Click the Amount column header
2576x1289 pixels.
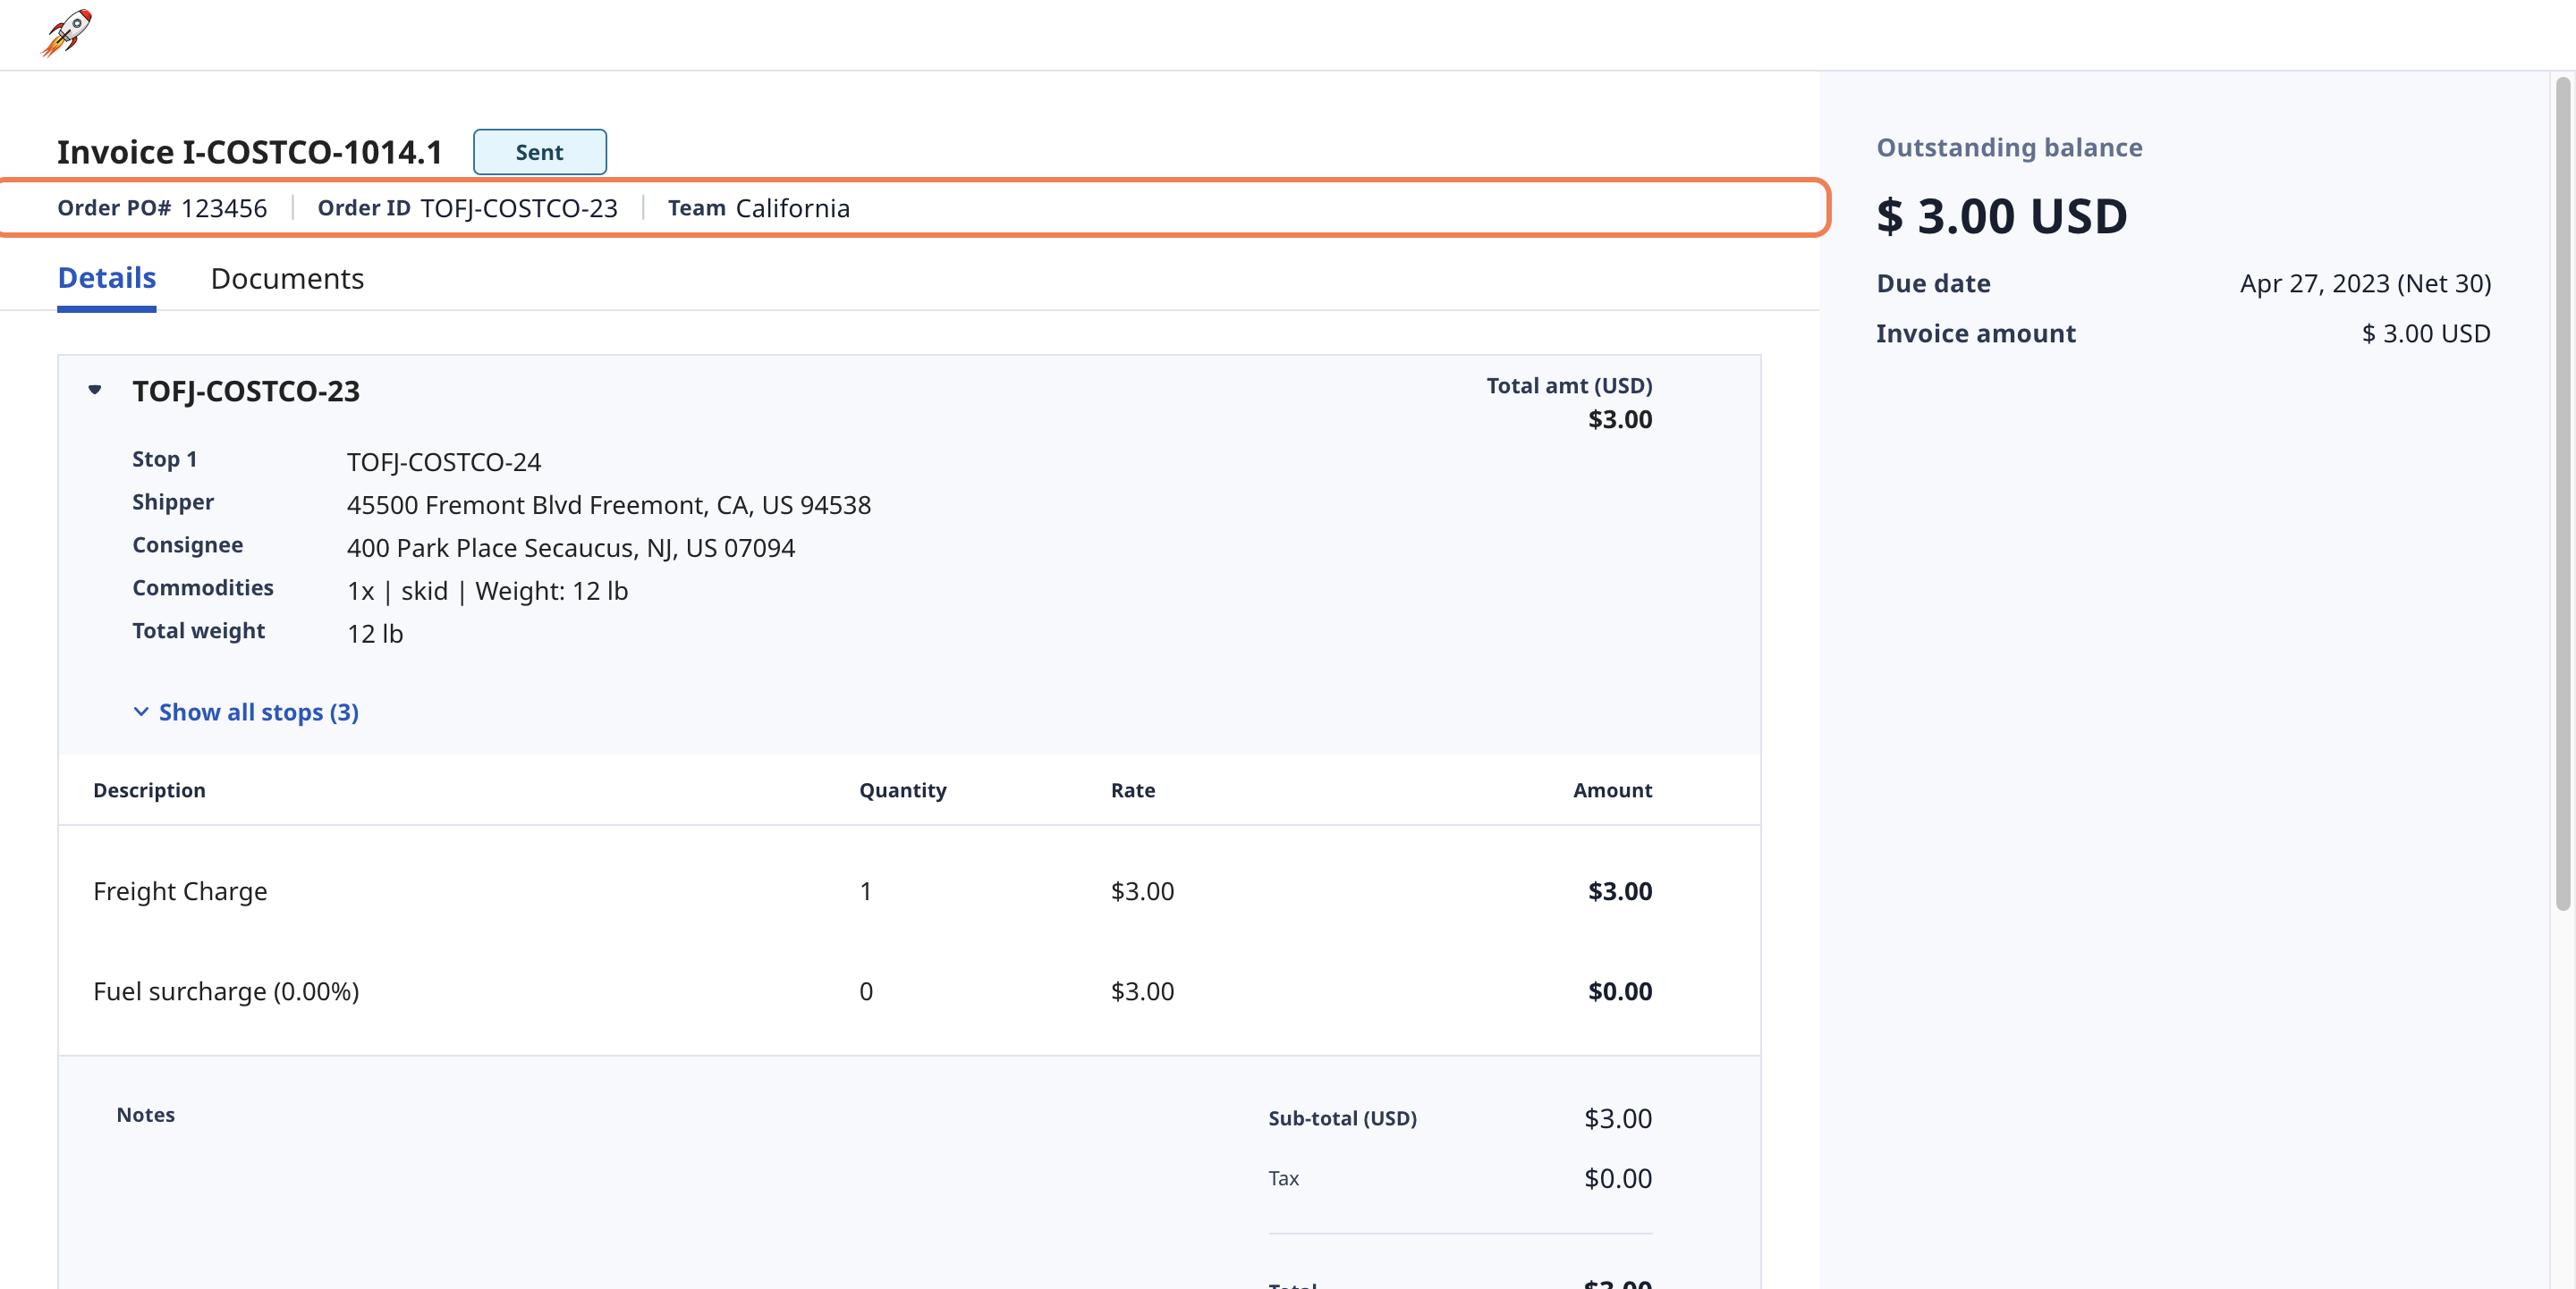pos(1612,789)
